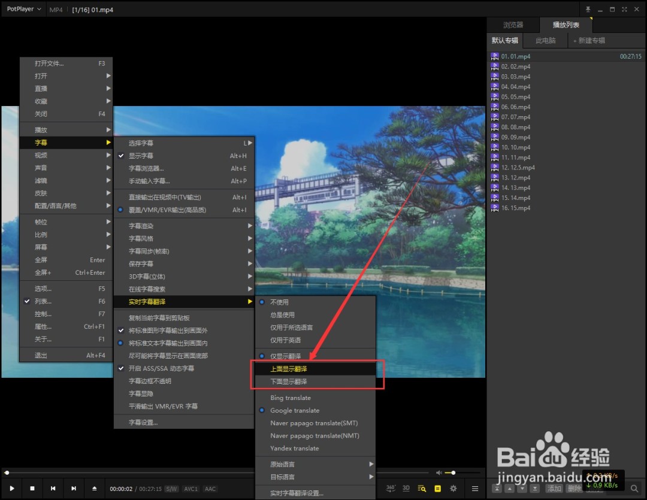The width and height of the screenshot is (647, 500).
Task: Click the 00:00:02 elapsed time display
Action: pyautogui.click(x=121, y=489)
